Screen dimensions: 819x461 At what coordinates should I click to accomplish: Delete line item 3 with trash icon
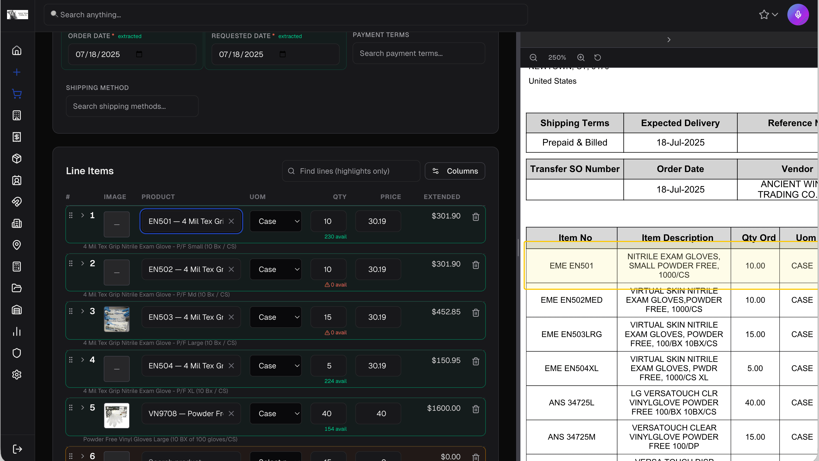[x=476, y=313]
